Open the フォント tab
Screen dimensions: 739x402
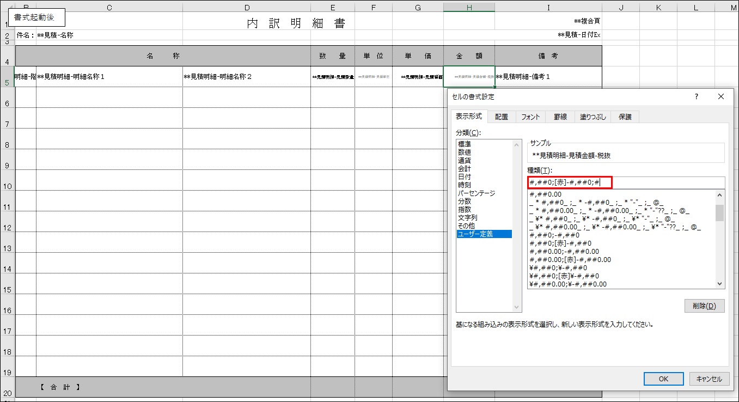[530, 117]
